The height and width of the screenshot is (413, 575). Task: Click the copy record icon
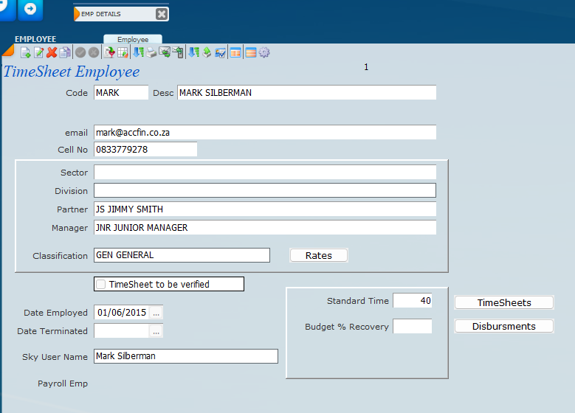[x=65, y=52]
